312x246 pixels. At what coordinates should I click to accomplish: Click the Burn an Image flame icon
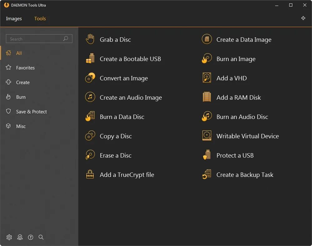click(x=207, y=58)
